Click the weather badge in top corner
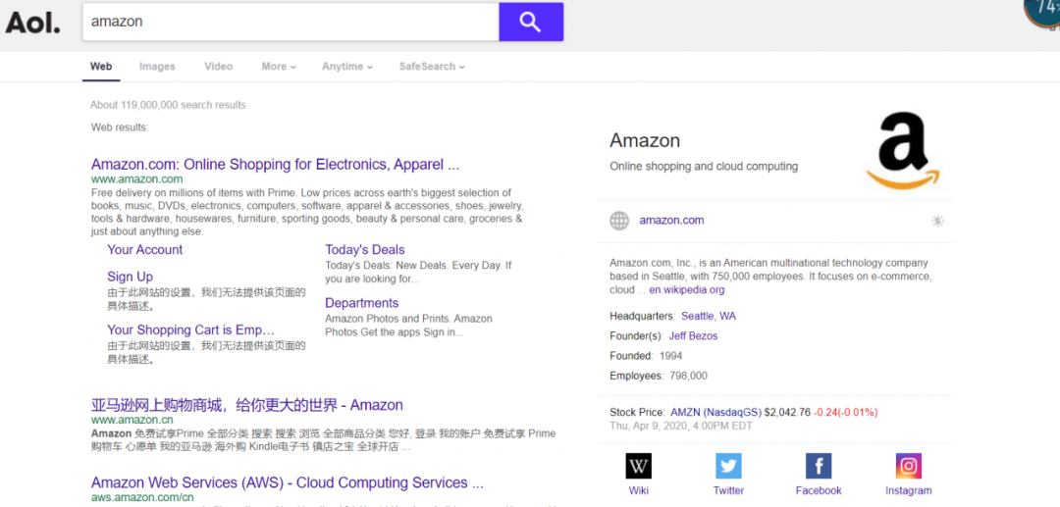Screen dimensions: 1060x507 click(x=1042, y=10)
